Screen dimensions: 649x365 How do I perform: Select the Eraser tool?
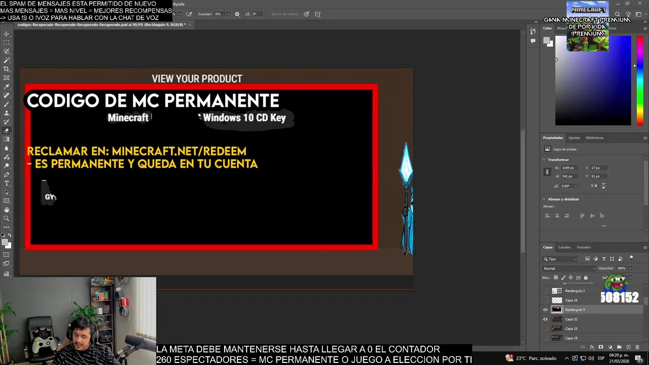pyautogui.click(x=7, y=131)
